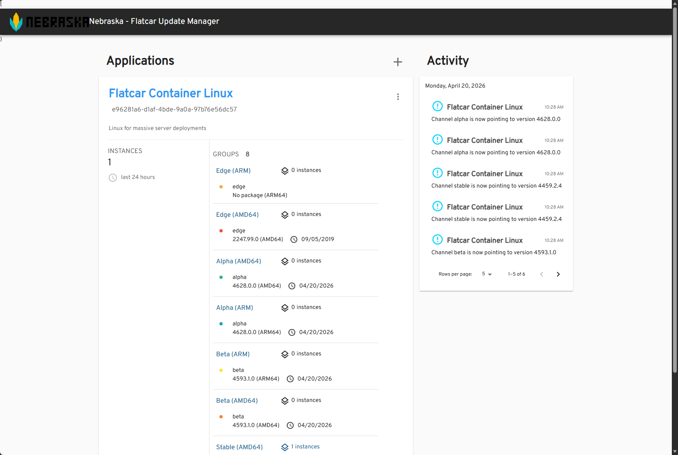
Task: Click instances layers icon for Edge (ARM)
Action: click(285, 171)
